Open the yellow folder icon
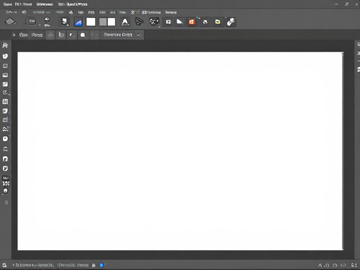The image size is (360, 270). pyautogui.click(x=218, y=22)
